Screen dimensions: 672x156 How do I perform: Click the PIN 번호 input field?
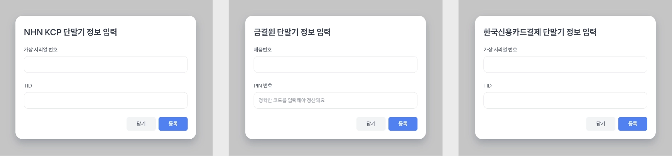click(x=335, y=101)
